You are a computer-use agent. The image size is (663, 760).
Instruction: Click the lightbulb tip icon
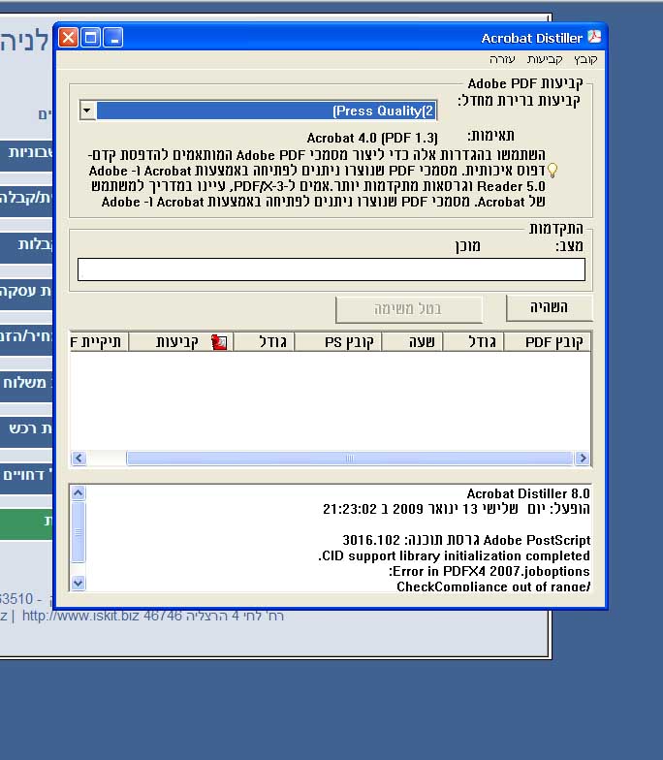[x=552, y=171]
